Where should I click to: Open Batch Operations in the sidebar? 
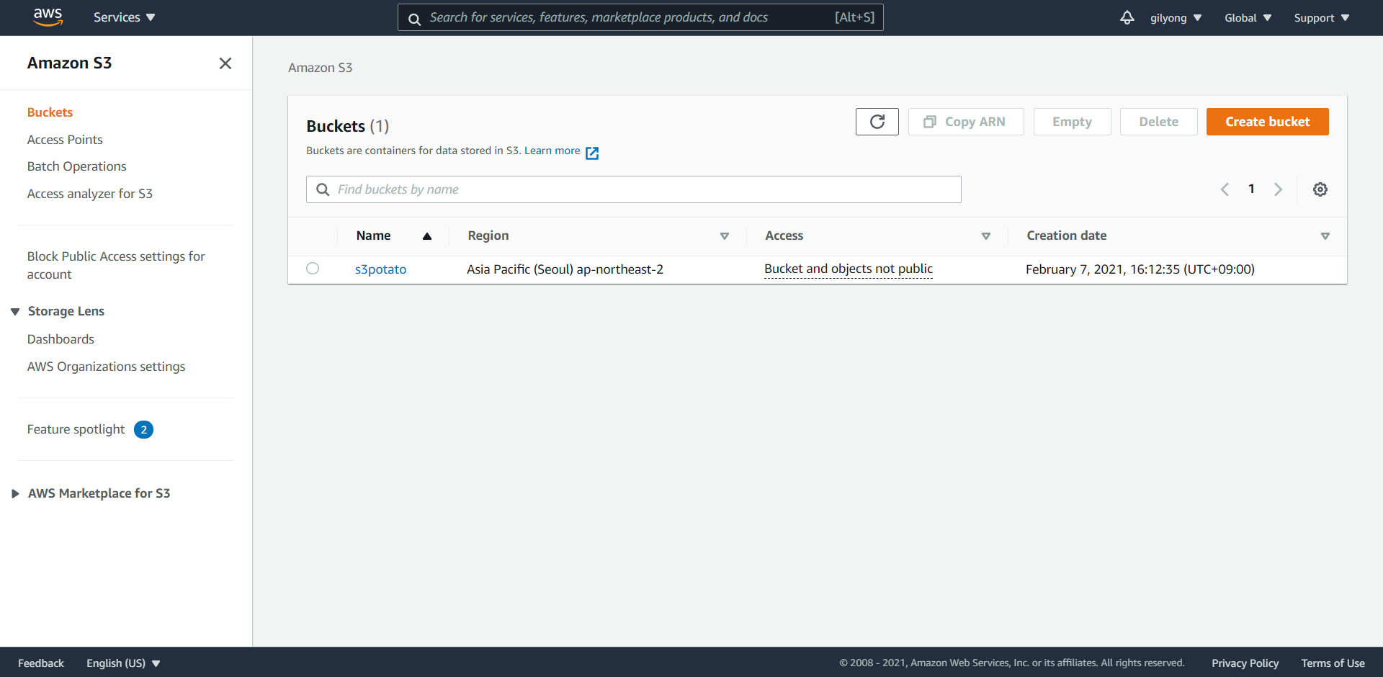coord(77,166)
